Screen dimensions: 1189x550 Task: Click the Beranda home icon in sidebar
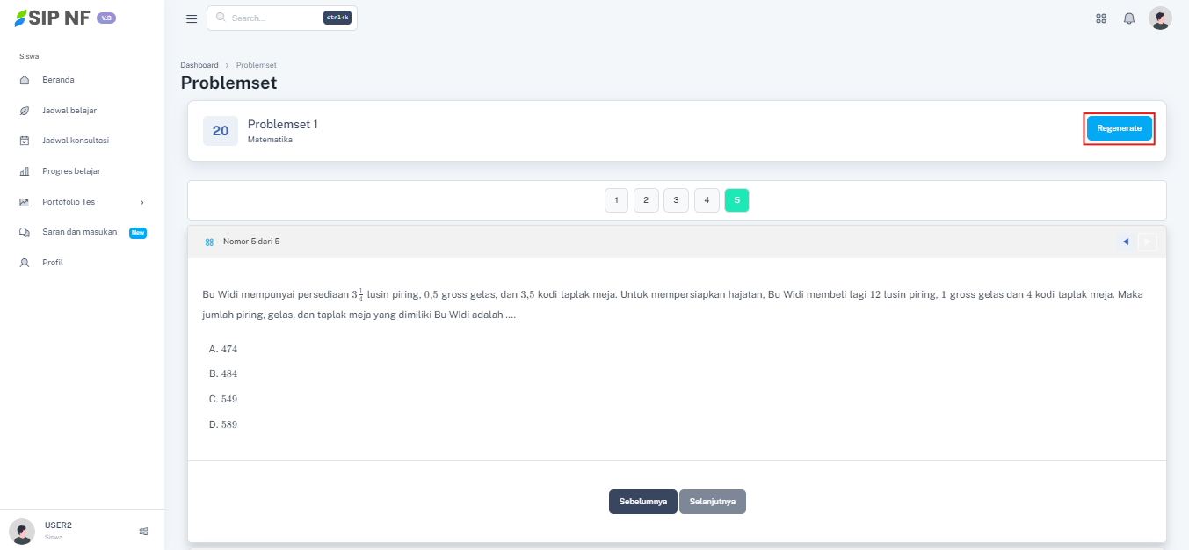point(25,80)
